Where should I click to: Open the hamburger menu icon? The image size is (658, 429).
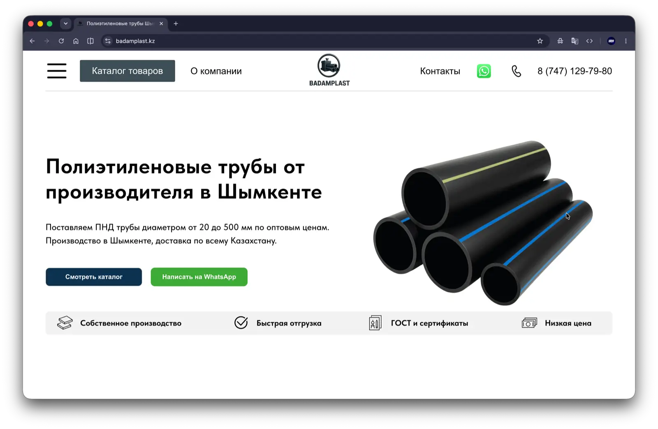pos(57,71)
